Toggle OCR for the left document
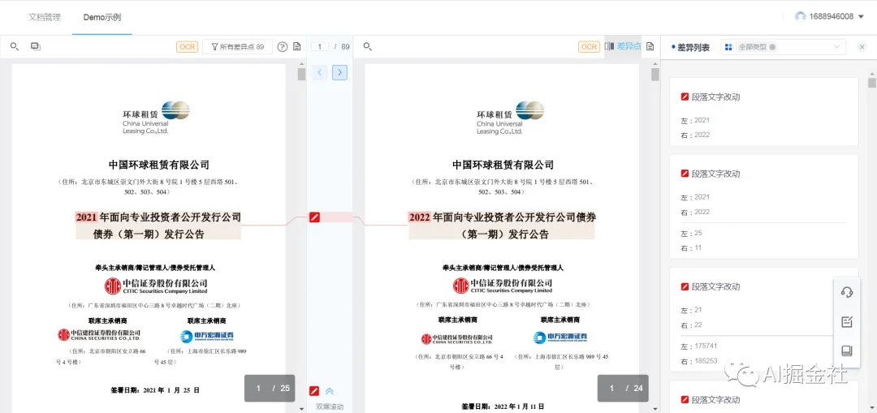The height and width of the screenshot is (413, 877). point(188,47)
